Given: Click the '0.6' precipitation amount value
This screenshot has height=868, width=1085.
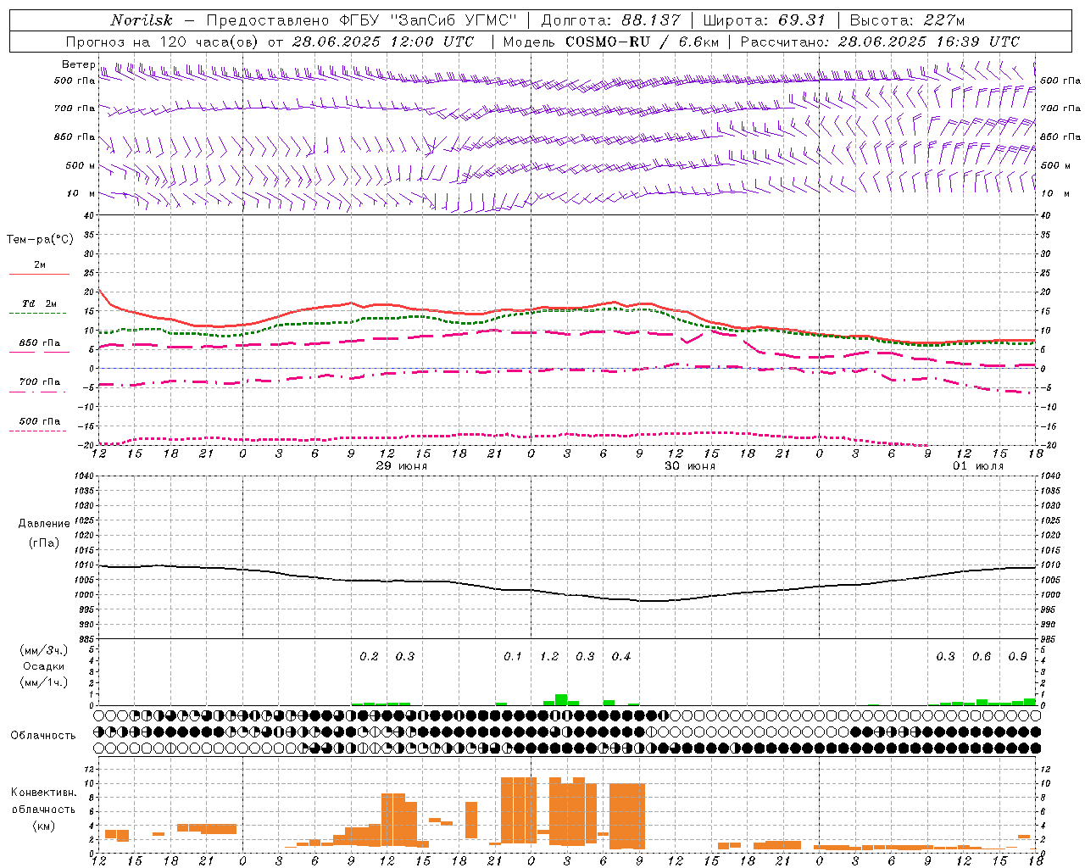Looking at the screenshot, I should pyautogui.click(x=982, y=656).
